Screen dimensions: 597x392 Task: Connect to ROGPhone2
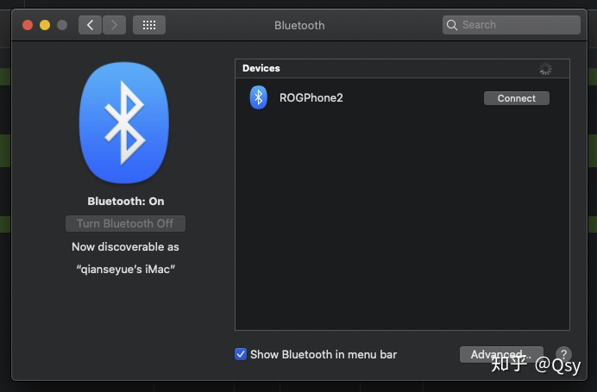[x=516, y=98]
